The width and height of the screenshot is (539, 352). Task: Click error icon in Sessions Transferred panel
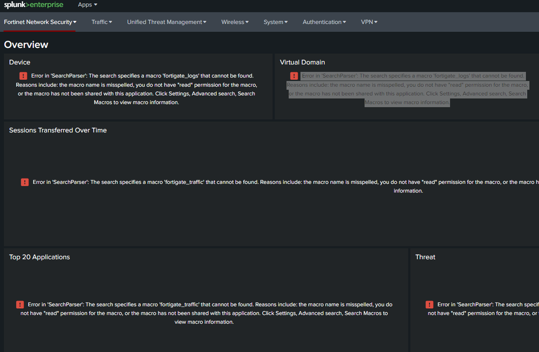point(25,182)
